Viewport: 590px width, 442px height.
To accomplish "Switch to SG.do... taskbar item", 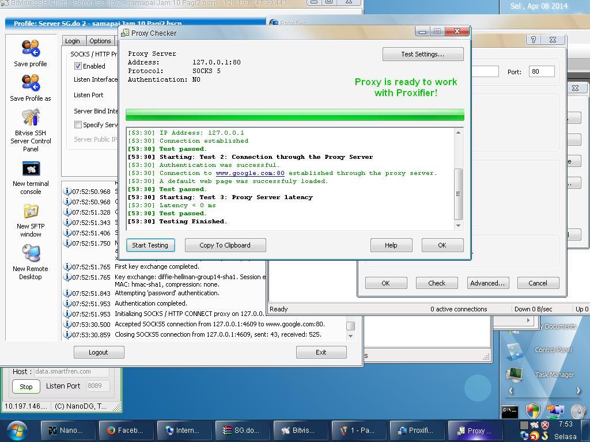I will pos(243,430).
